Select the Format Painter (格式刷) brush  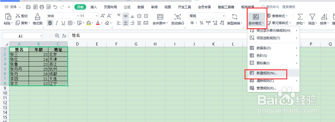pos(37,16)
